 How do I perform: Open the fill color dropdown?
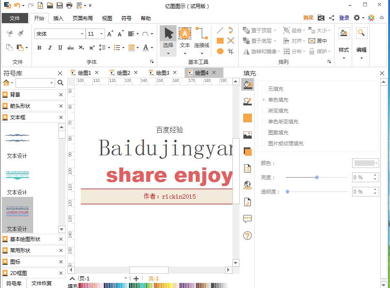pyautogui.click(x=365, y=163)
